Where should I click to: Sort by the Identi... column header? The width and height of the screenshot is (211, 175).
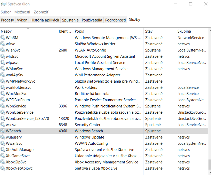65,31
